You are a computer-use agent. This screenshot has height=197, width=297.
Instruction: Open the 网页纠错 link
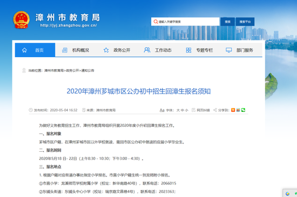tap(203, 110)
